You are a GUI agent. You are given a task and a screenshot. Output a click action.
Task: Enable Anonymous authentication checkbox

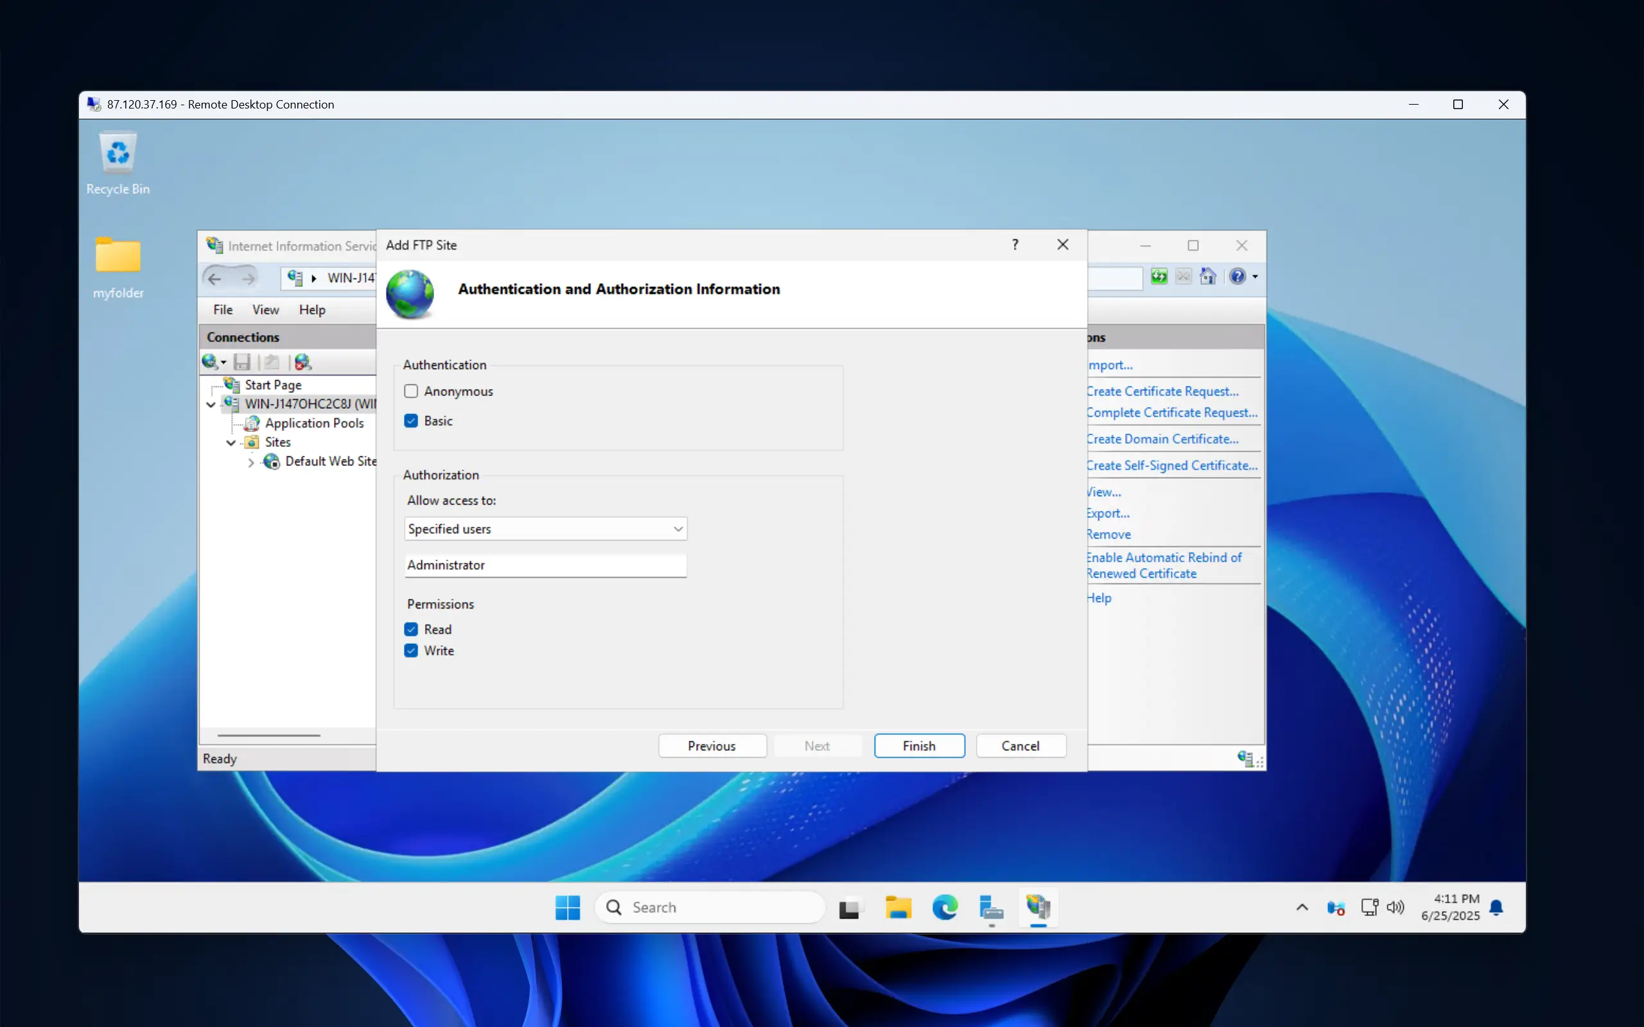point(411,392)
